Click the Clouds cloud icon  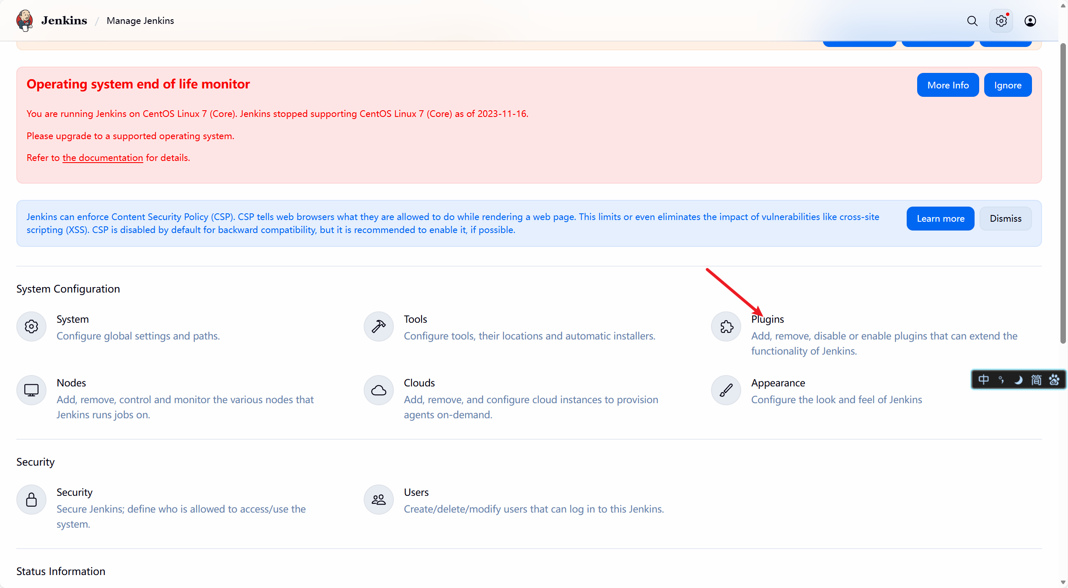click(x=378, y=390)
